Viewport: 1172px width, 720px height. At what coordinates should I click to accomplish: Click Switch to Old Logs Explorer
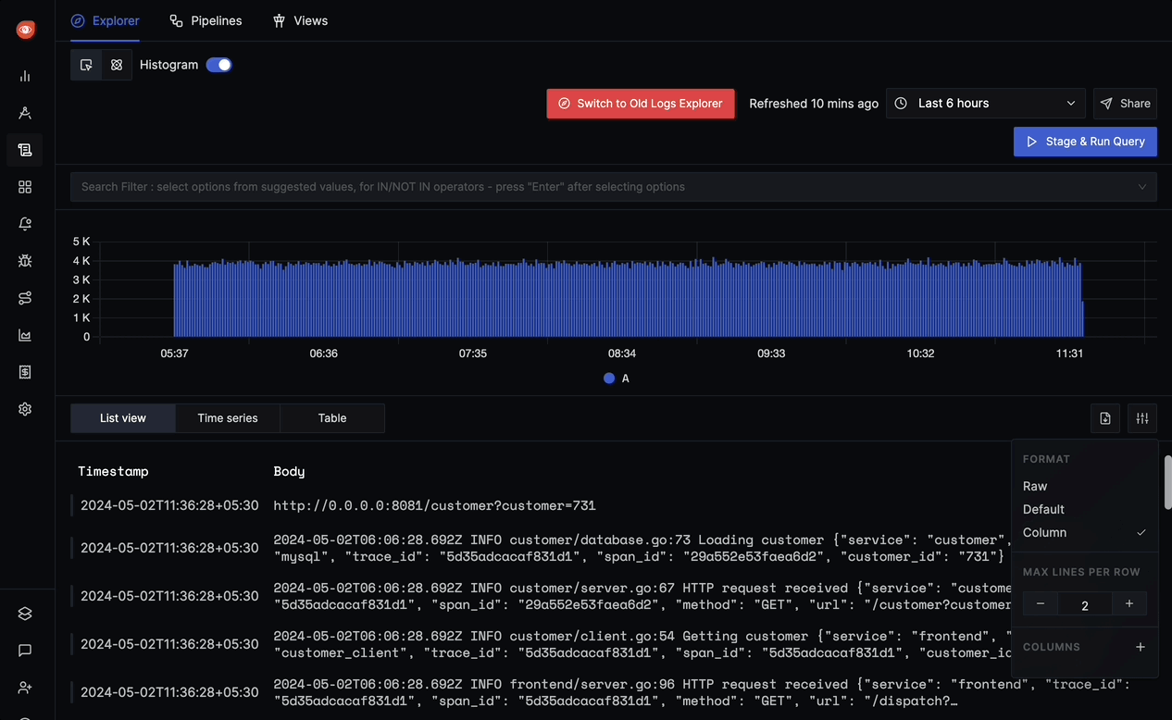(x=641, y=104)
